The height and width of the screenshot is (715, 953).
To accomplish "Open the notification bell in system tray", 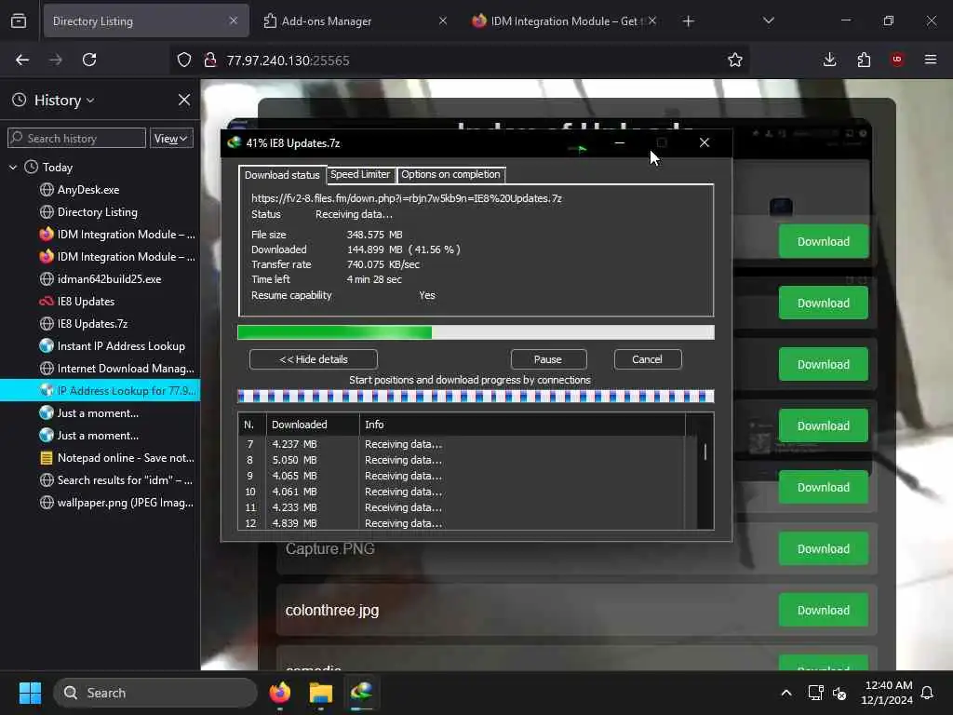I will tap(928, 693).
